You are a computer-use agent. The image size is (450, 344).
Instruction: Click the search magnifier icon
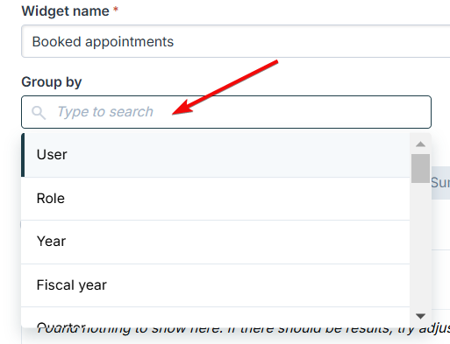(x=39, y=113)
